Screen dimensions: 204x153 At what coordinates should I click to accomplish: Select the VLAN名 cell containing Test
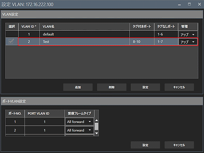[x=85, y=42]
